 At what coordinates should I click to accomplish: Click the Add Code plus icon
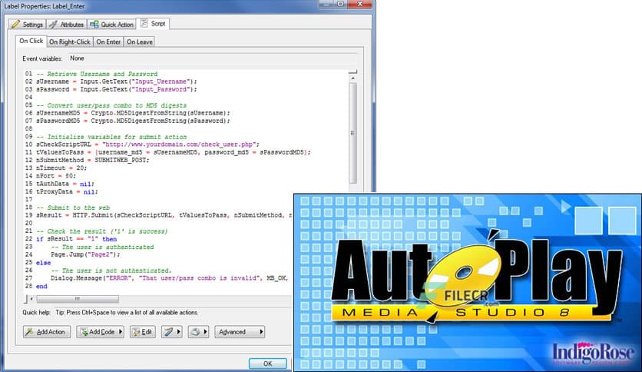(x=84, y=332)
